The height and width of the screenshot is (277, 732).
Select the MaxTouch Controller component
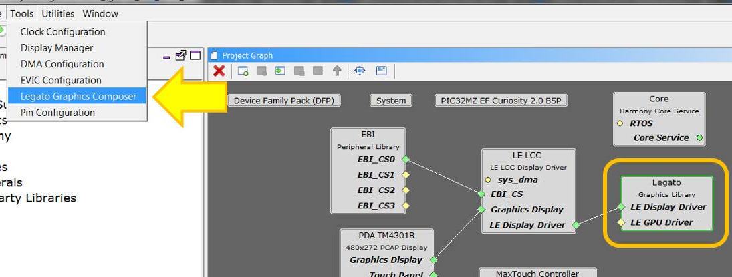point(537,272)
